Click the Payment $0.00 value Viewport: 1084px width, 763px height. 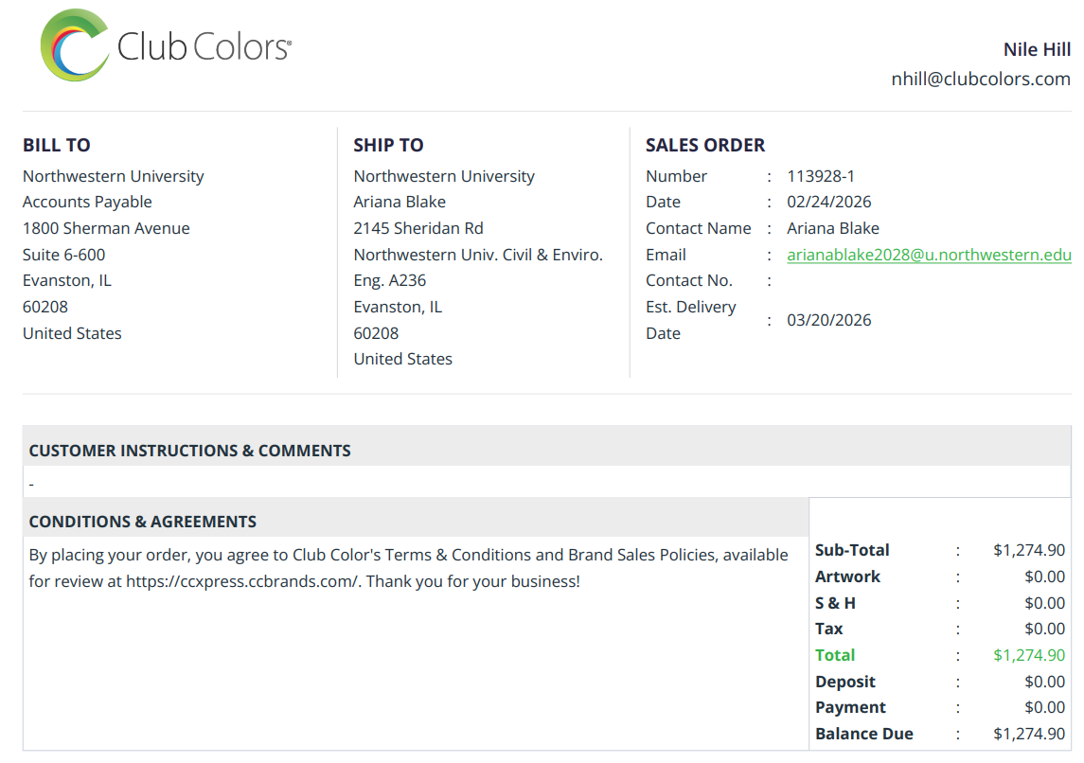click(x=1044, y=708)
